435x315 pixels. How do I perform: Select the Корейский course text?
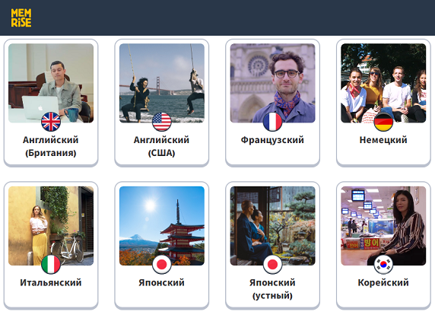(x=383, y=282)
